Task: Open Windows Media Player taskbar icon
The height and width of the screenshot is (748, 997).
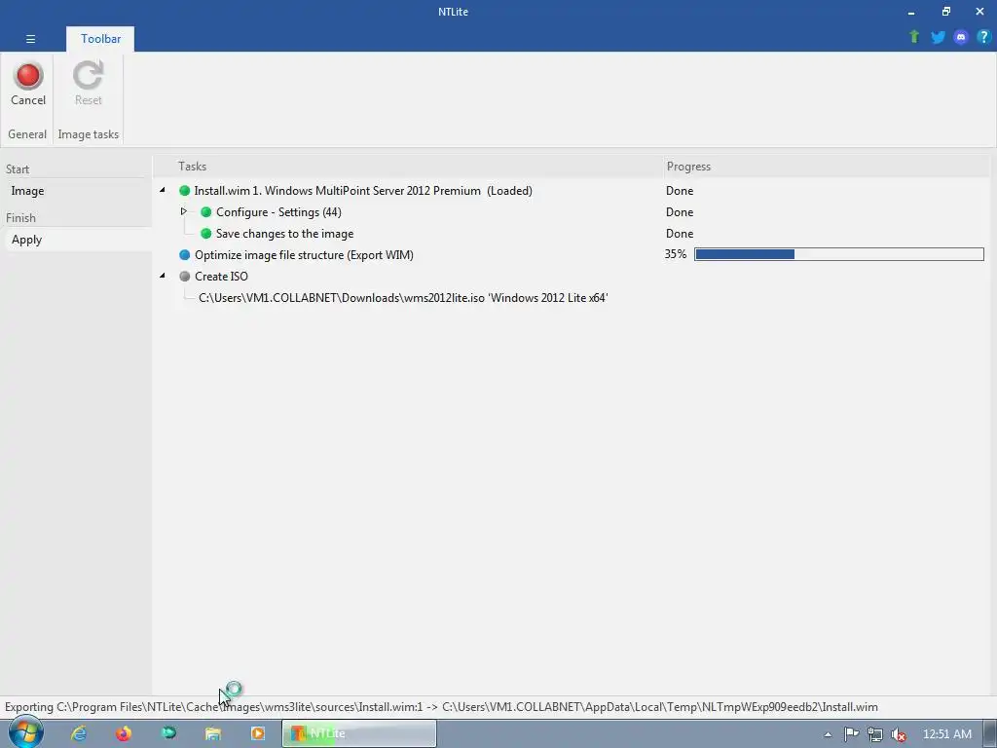Action: point(257,733)
